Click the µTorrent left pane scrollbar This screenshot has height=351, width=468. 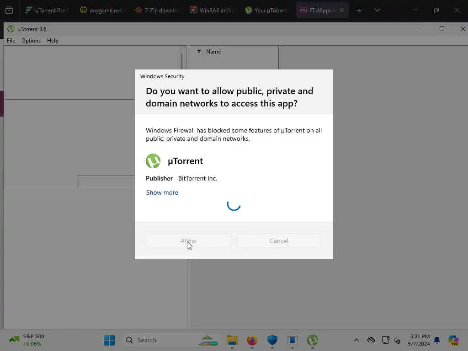coord(182,61)
